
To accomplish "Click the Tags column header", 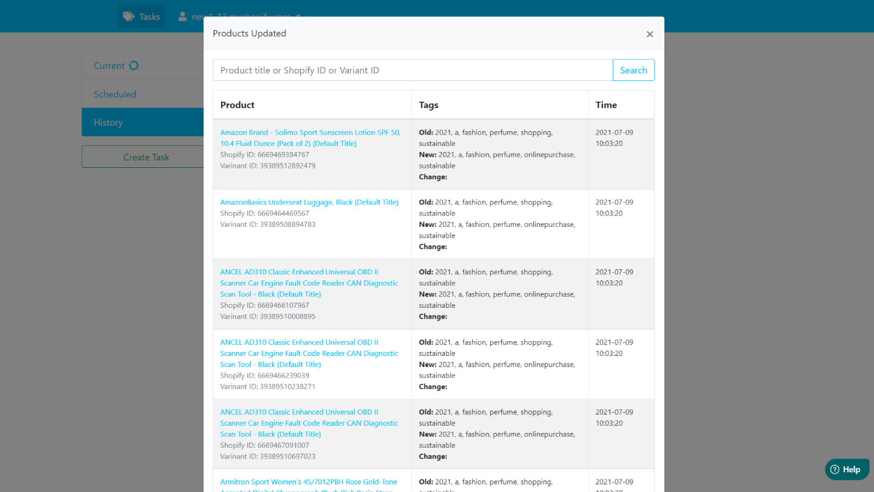I will (429, 105).
